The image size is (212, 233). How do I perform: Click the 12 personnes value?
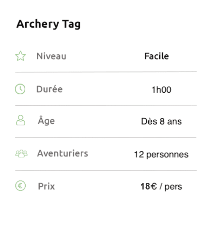click(161, 155)
